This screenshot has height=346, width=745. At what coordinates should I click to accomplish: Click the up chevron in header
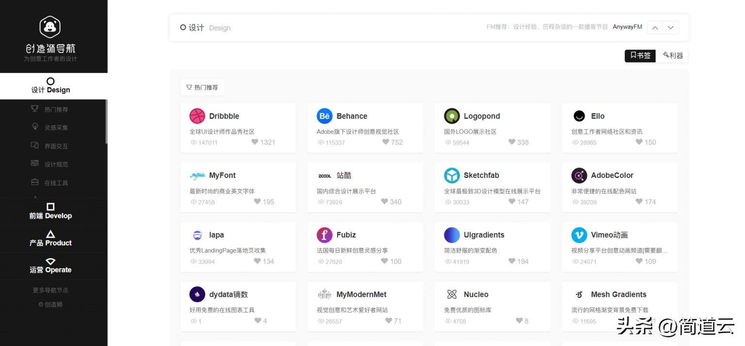tap(655, 28)
